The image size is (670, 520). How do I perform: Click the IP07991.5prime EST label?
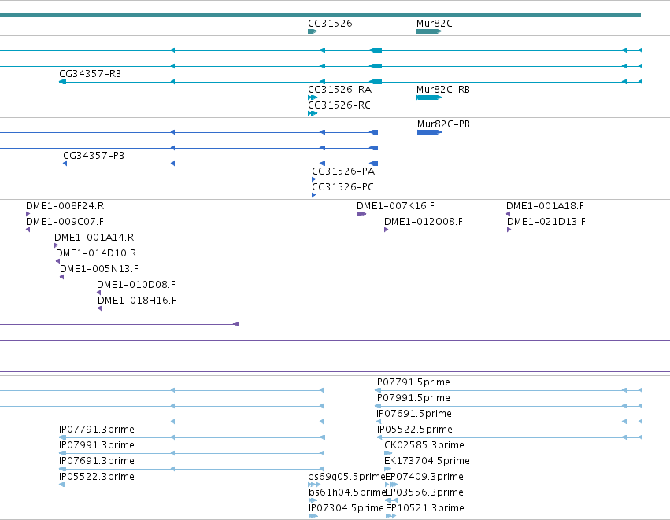[x=413, y=398]
